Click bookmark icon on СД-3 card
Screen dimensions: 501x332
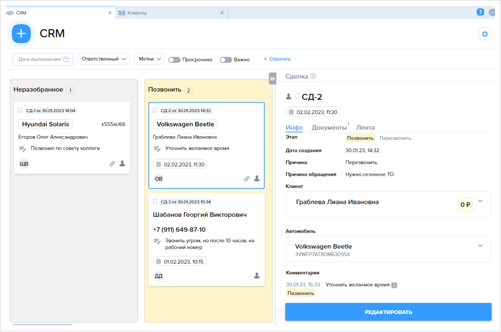155,201
